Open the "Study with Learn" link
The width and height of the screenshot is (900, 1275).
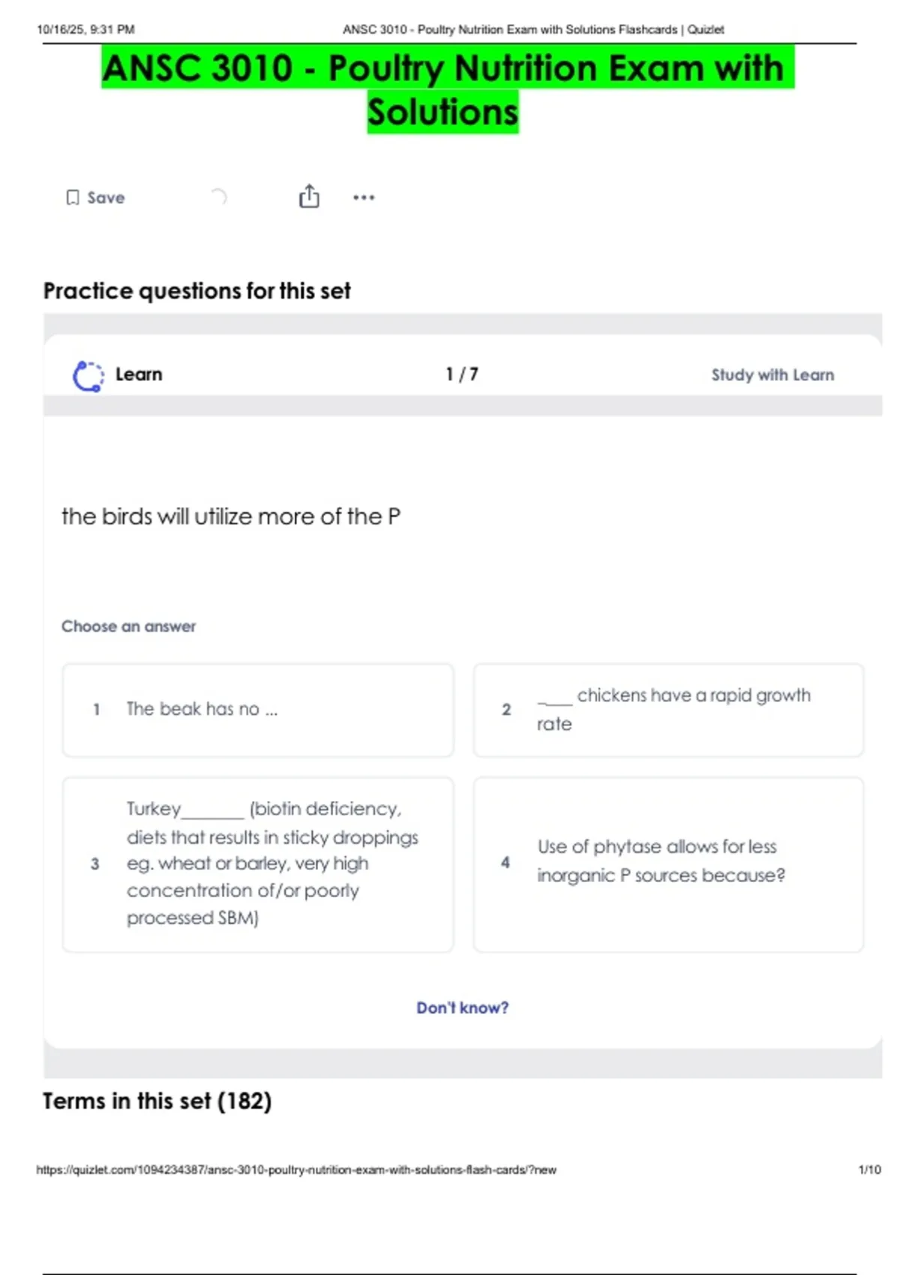(772, 375)
